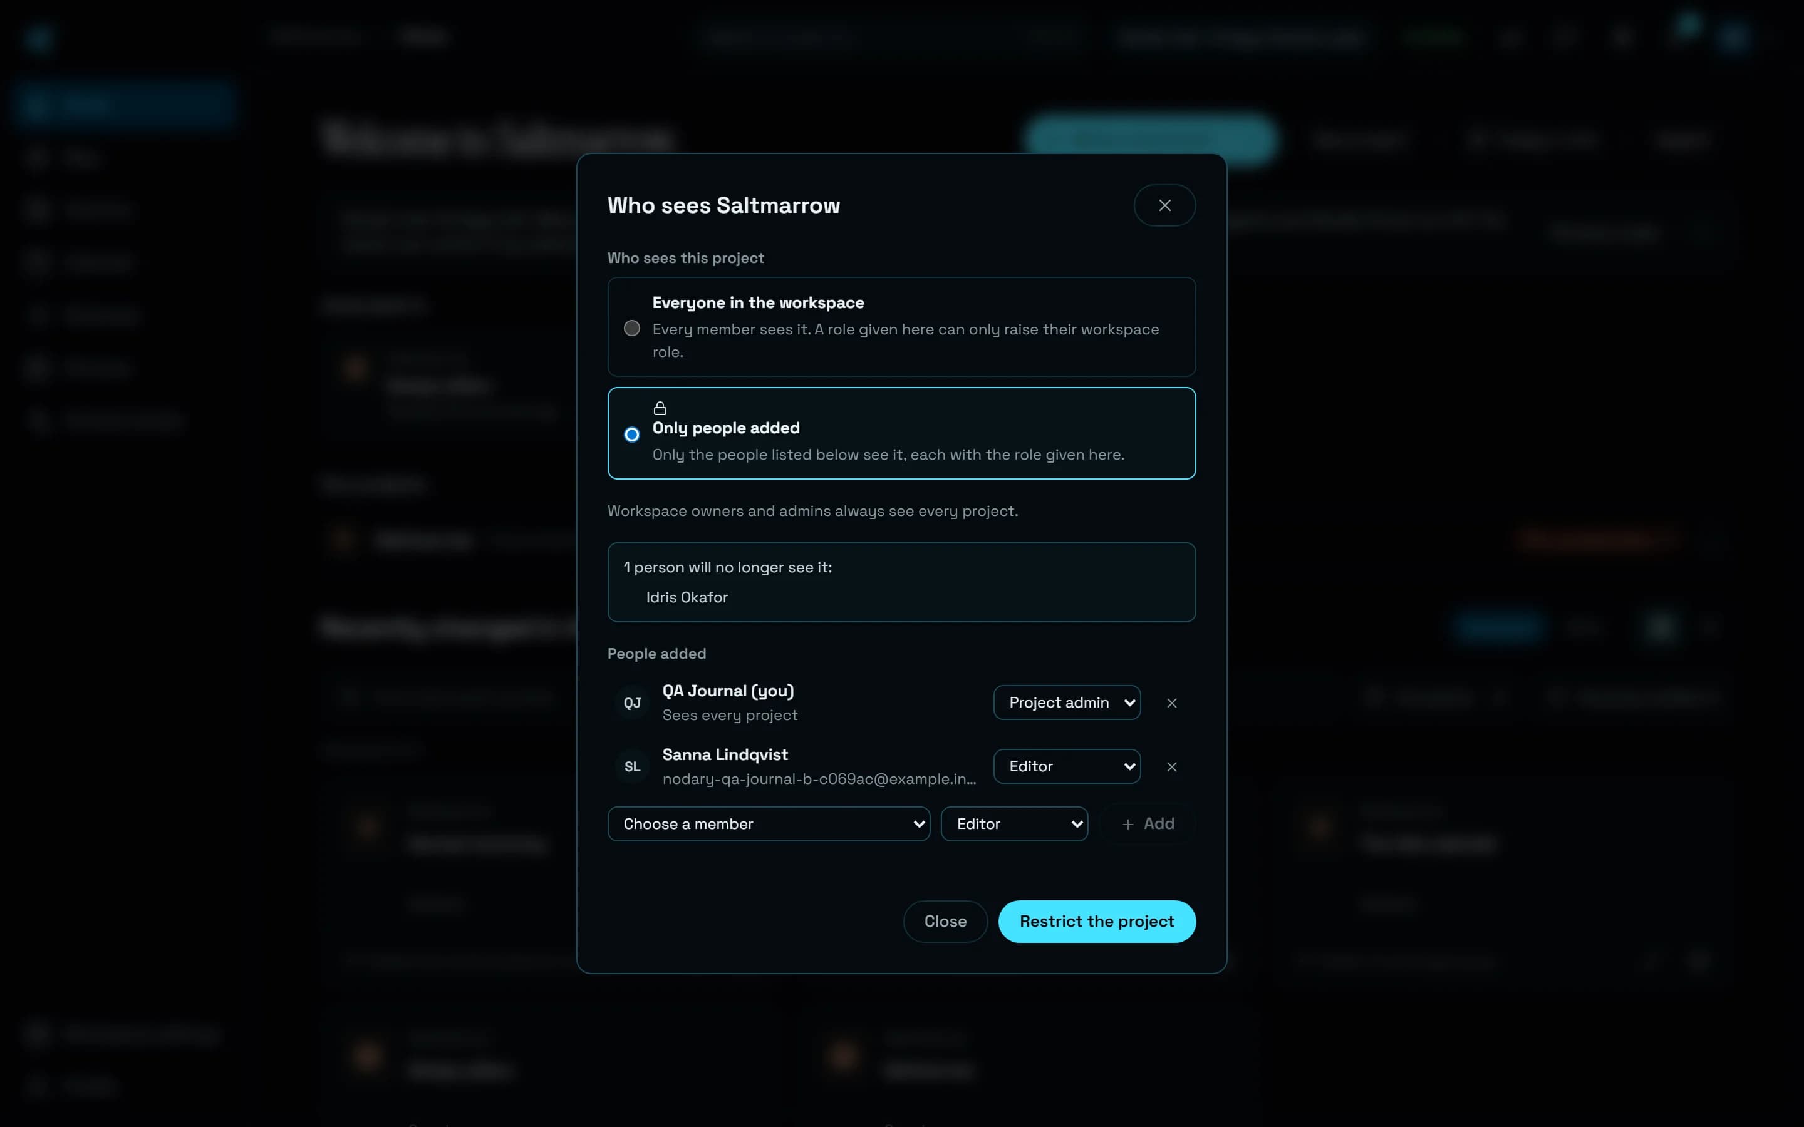
Task: Click the Idris Okafor name
Action: tap(687, 597)
